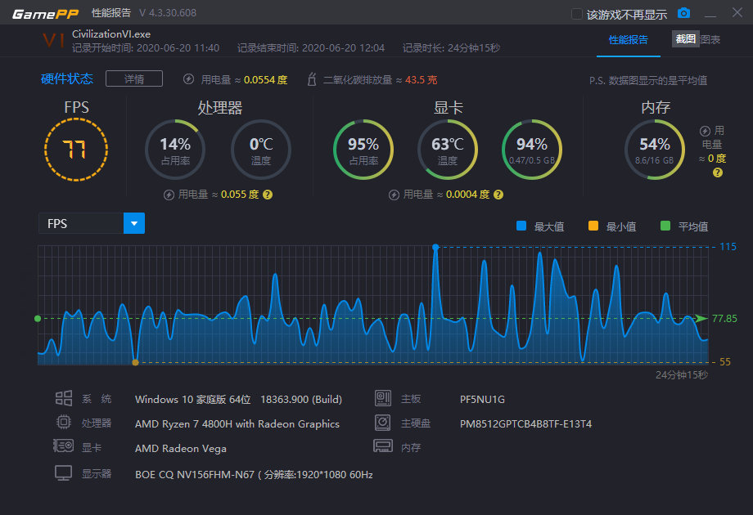Click the 详情 button
The image size is (753, 515).
(x=136, y=78)
